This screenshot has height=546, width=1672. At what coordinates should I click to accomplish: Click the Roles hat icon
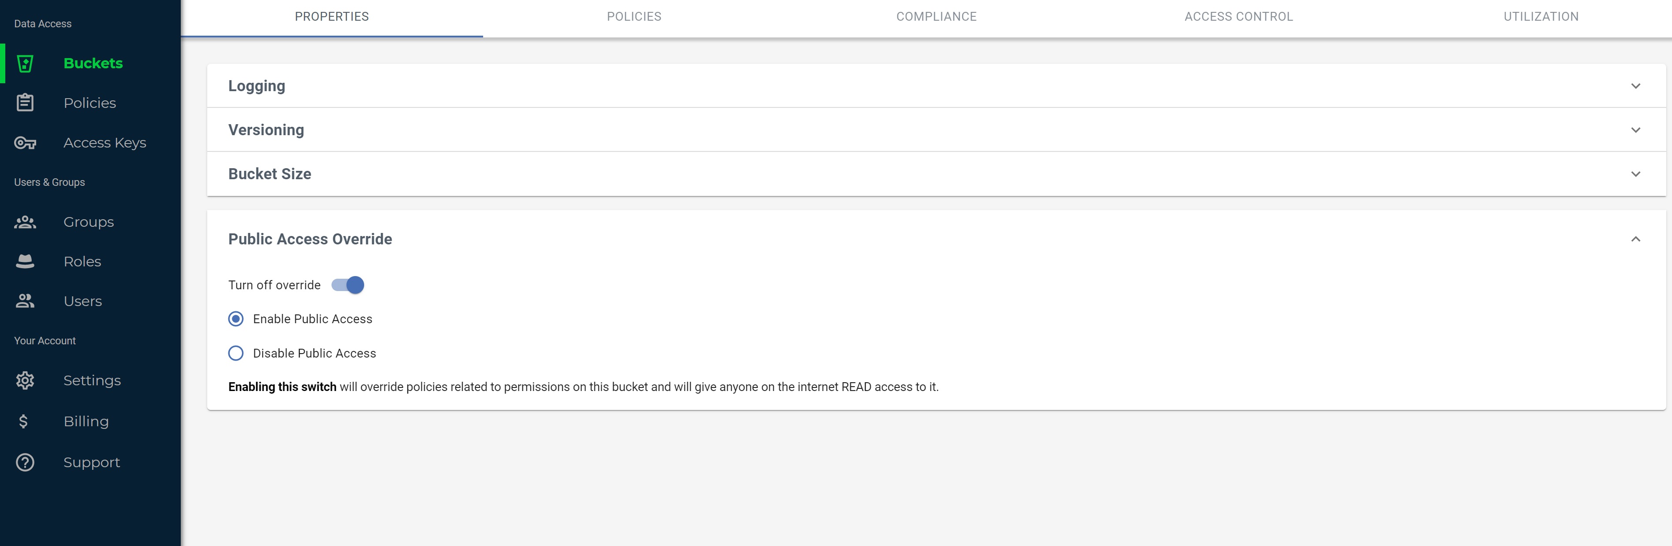pos(25,262)
